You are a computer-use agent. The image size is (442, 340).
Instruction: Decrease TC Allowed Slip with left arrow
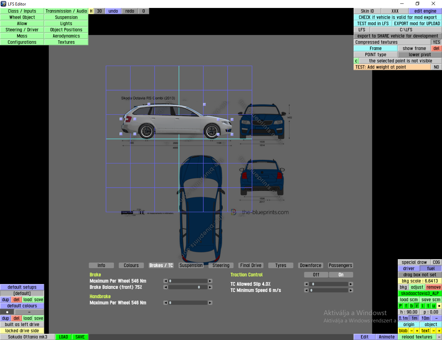pos(306,284)
